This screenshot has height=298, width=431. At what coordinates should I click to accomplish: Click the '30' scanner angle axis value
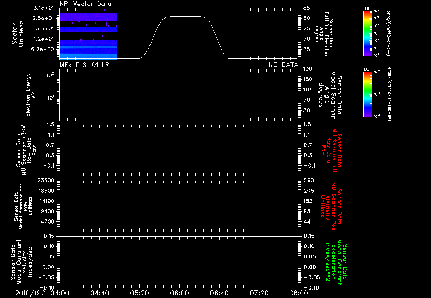pos(306,110)
